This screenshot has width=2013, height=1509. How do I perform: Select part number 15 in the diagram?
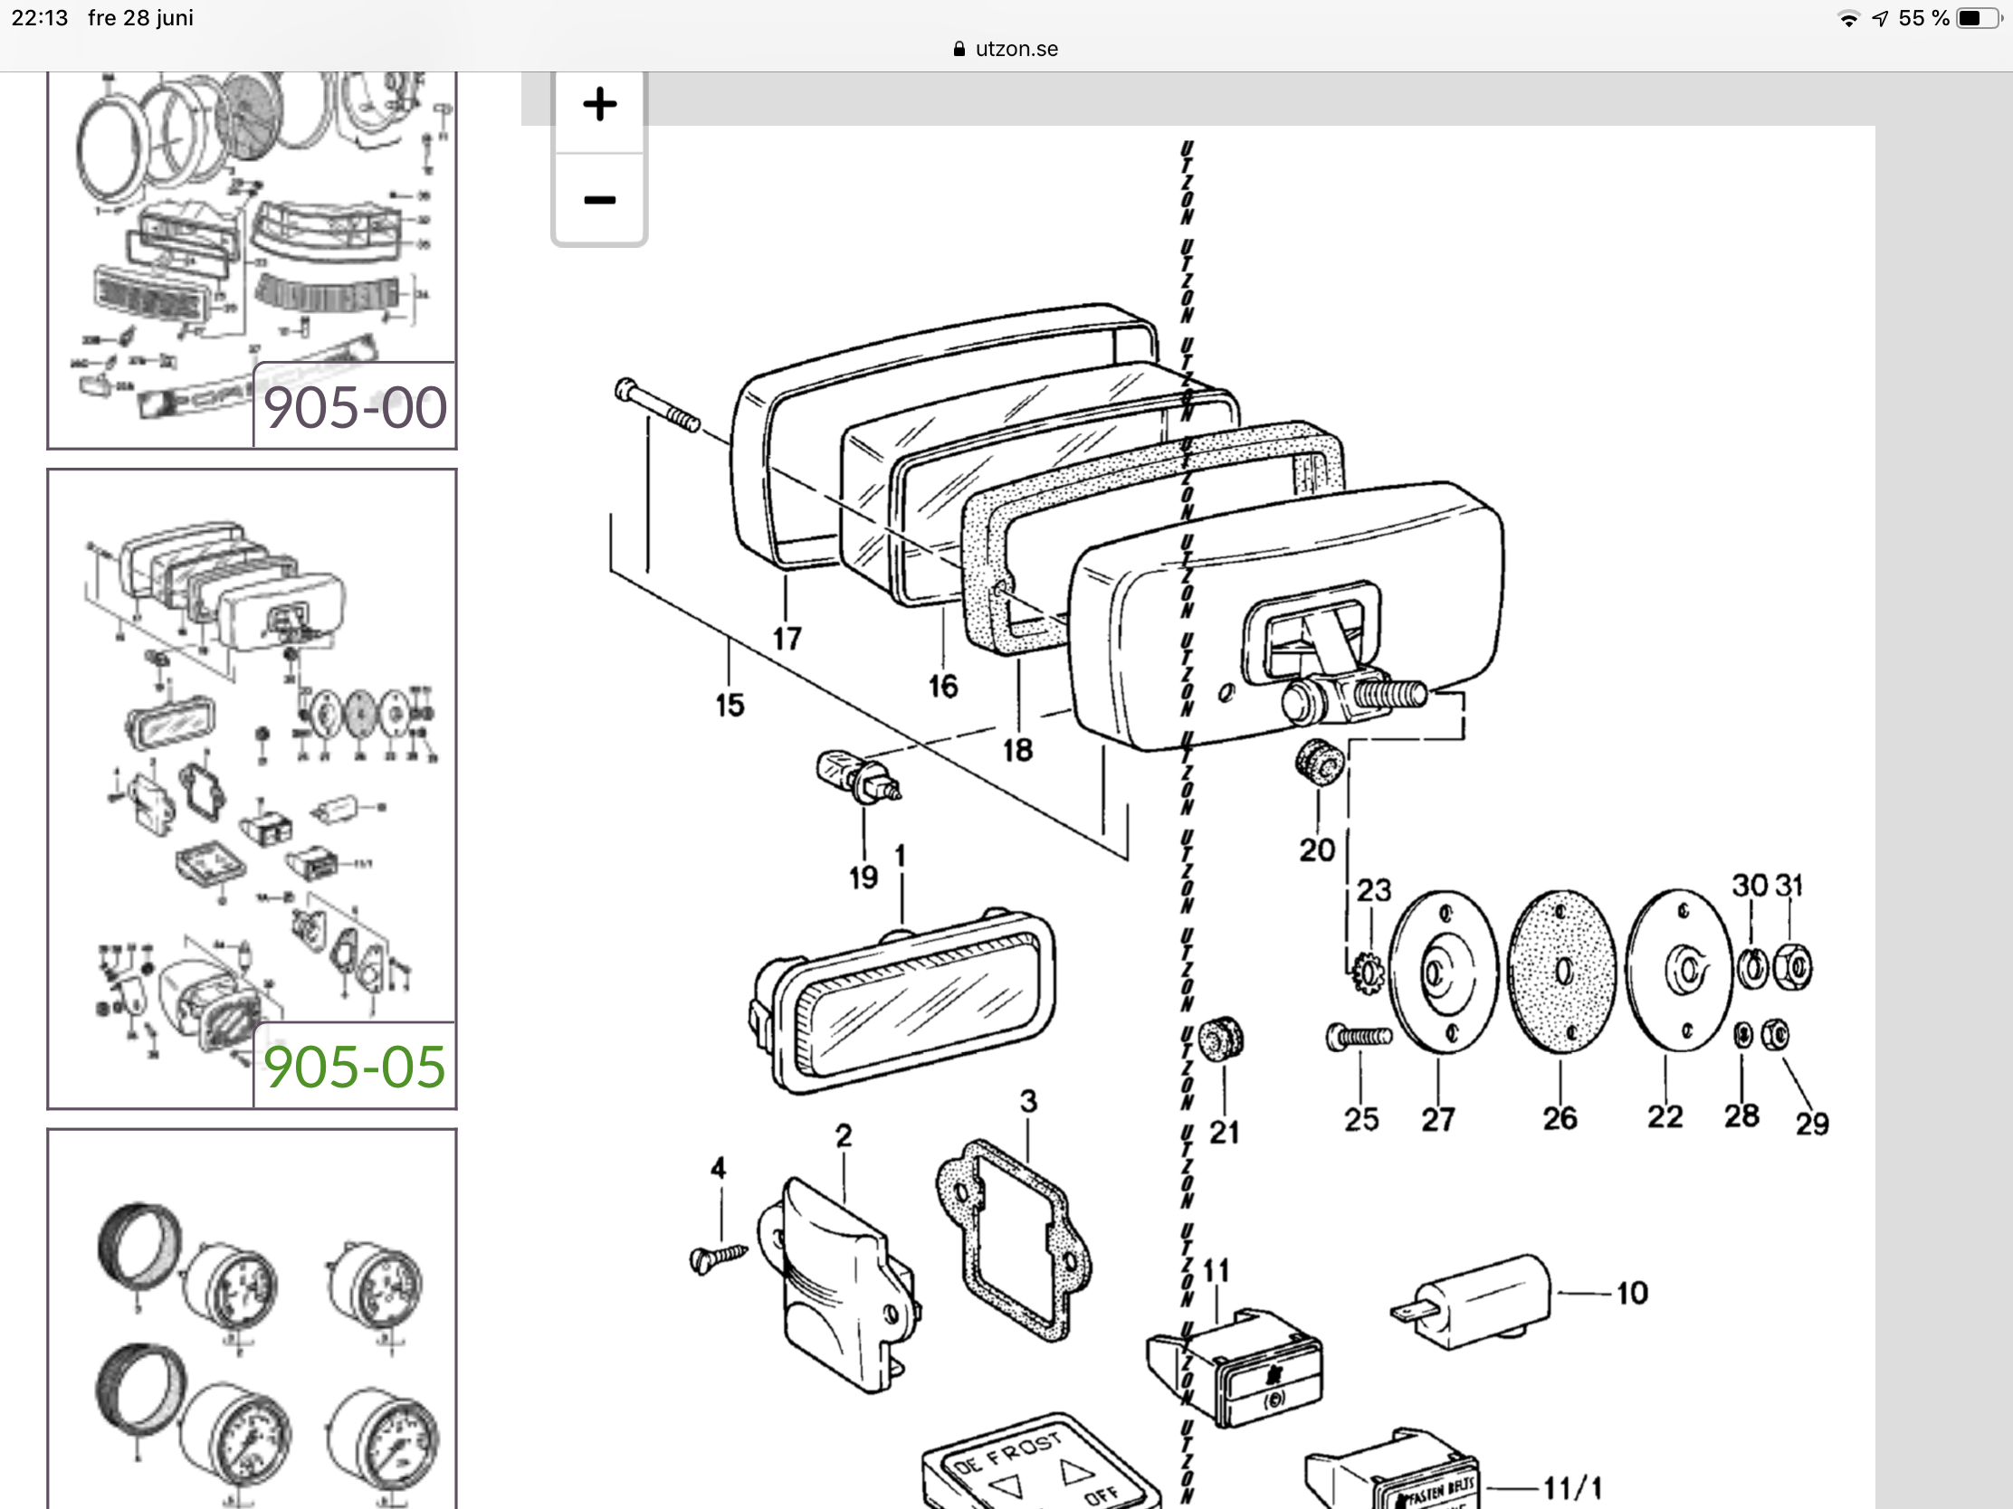coord(730,705)
